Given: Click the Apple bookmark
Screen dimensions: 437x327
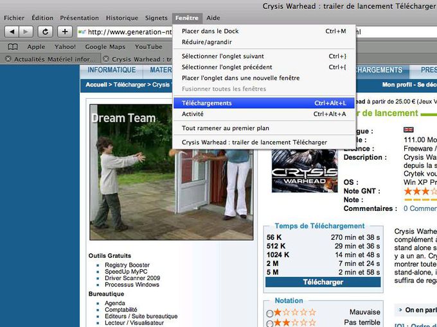Looking at the screenshot, I should point(36,47).
